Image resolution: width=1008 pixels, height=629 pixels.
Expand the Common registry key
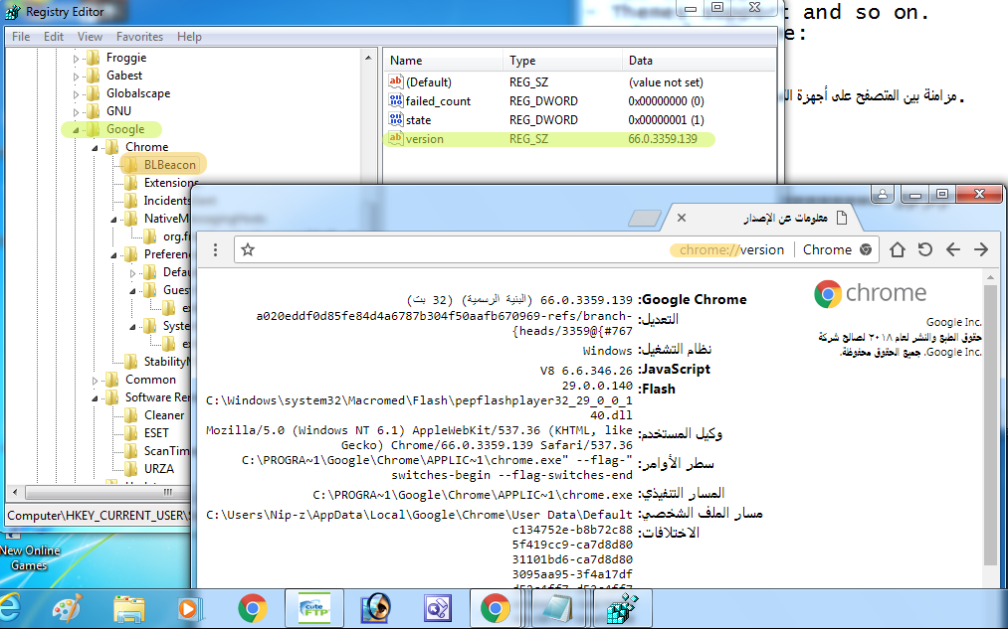point(96,381)
